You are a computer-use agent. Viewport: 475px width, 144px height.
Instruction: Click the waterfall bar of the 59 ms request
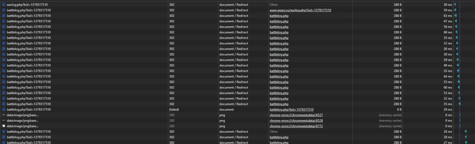point(455,10)
